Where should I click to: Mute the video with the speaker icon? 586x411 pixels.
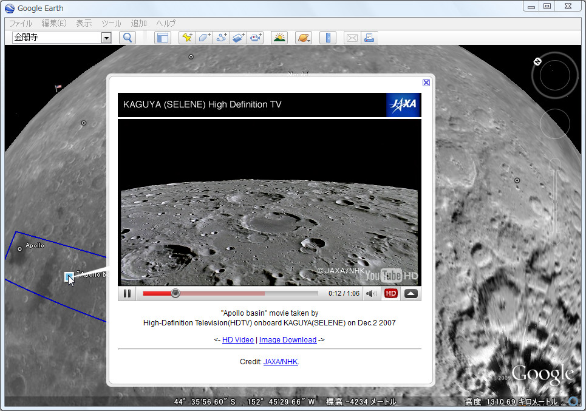pyautogui.click(x=370, y=294)
